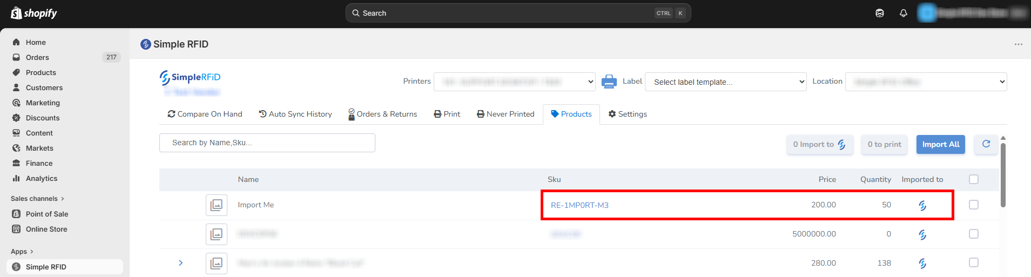Click the Imported to icon in 5000000.00 row
The image size is (1031, 277).
pyautogui.click(x=922, y=234)
